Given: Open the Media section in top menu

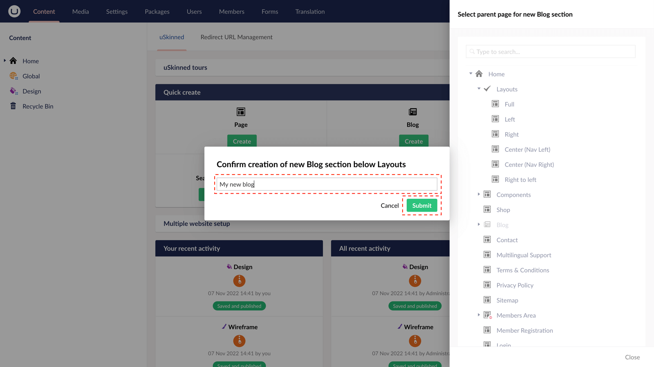Looking at the screenshot, I should pyautogui.click(x=81, y=11).
